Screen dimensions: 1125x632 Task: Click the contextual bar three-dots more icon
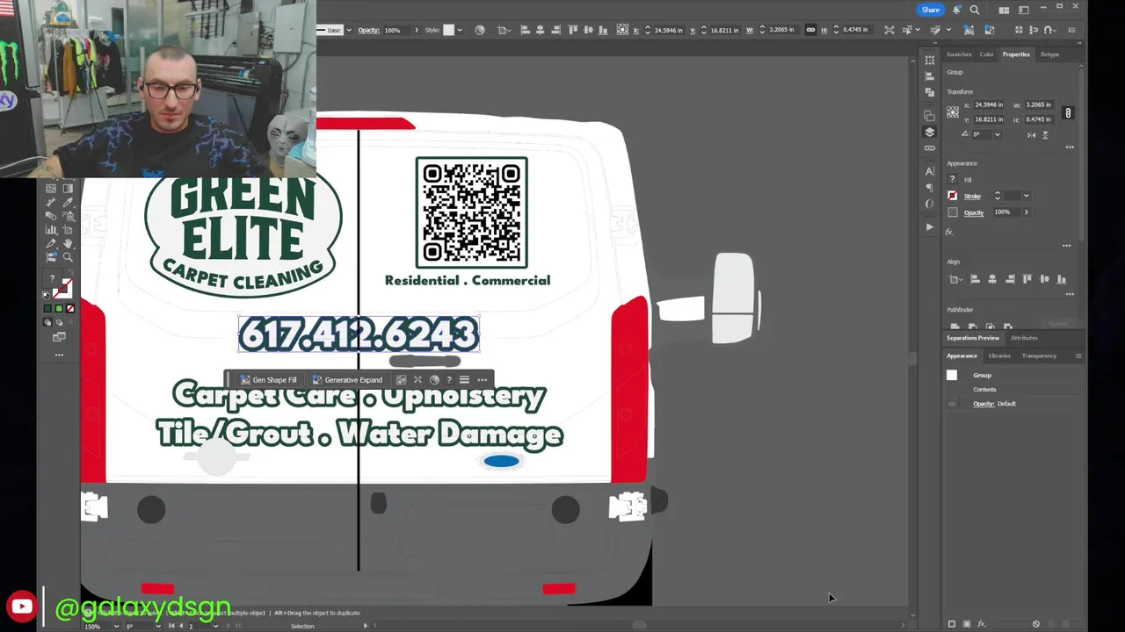click(x=482, y=380)
